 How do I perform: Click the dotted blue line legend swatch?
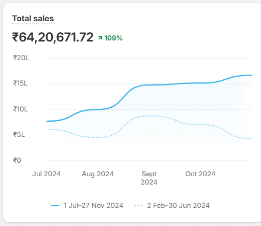point(138,205)
